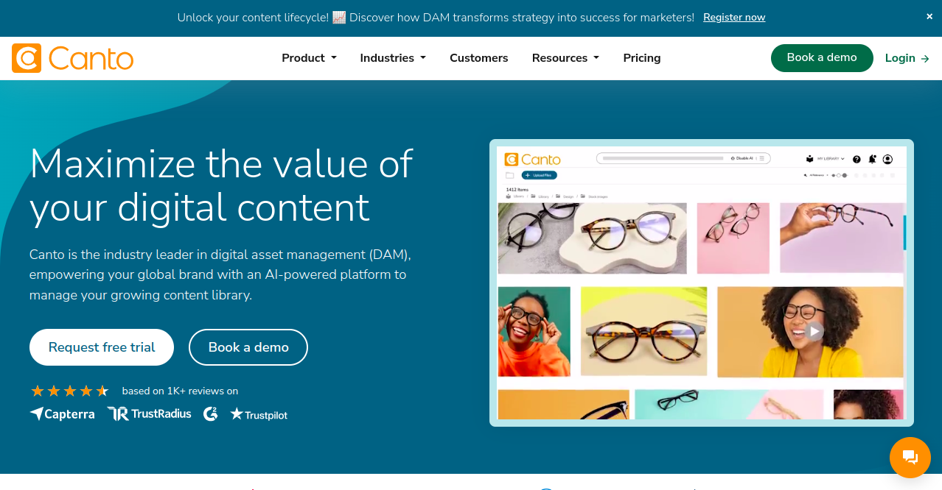Click the help question-mark icon in preview

point(856,159)
